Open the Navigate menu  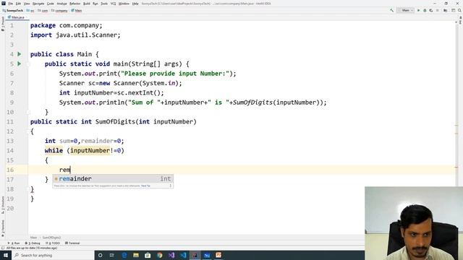click(x=38, y=4)
